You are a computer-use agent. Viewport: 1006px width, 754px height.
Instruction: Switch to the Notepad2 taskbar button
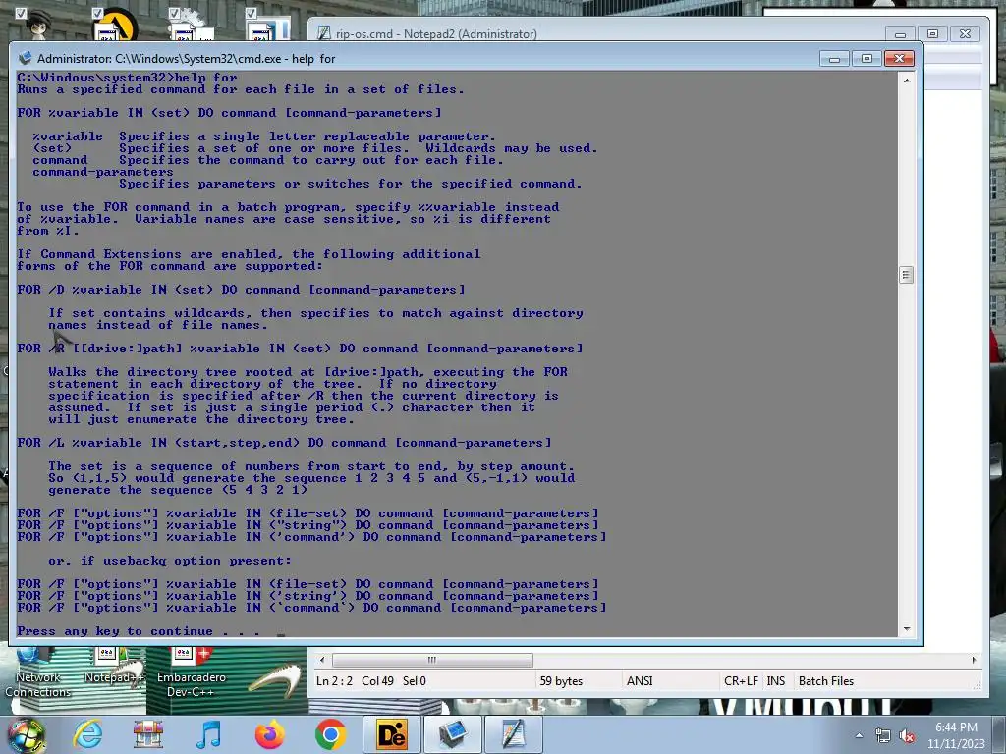pyautogui.click(x=513, y=734)
